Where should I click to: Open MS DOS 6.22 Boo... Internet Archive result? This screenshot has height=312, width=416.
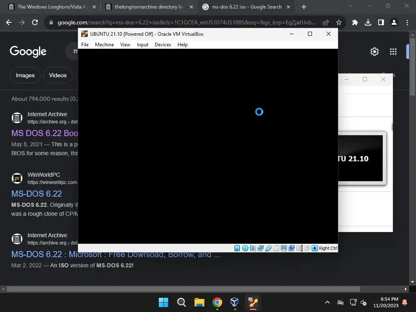[x=45, y=133]
